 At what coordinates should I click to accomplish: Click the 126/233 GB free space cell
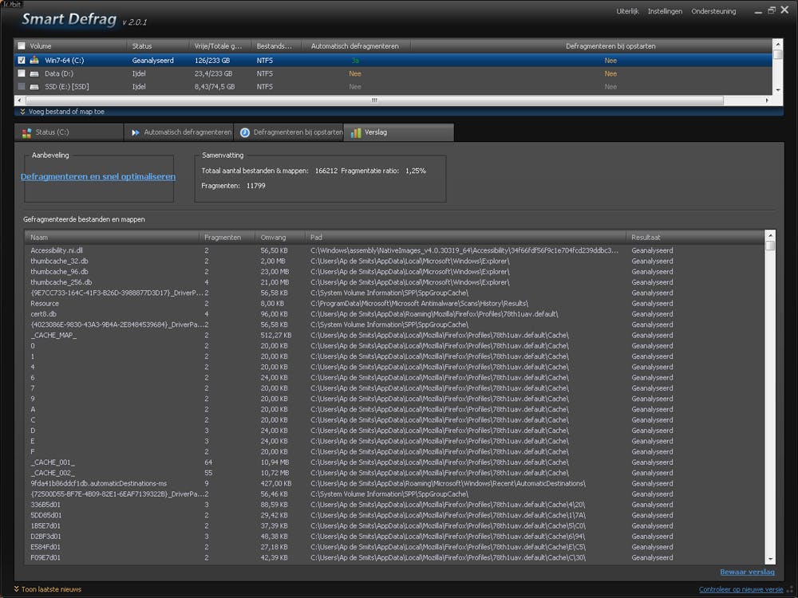[212, 61]
